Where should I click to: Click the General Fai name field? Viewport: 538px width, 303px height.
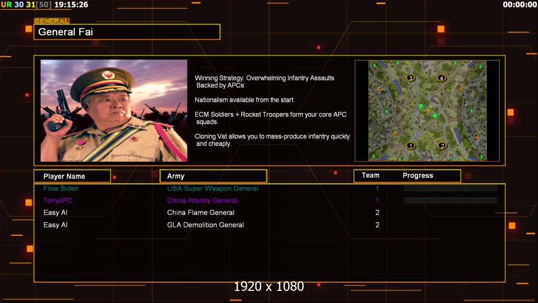(x=127, y=32)
